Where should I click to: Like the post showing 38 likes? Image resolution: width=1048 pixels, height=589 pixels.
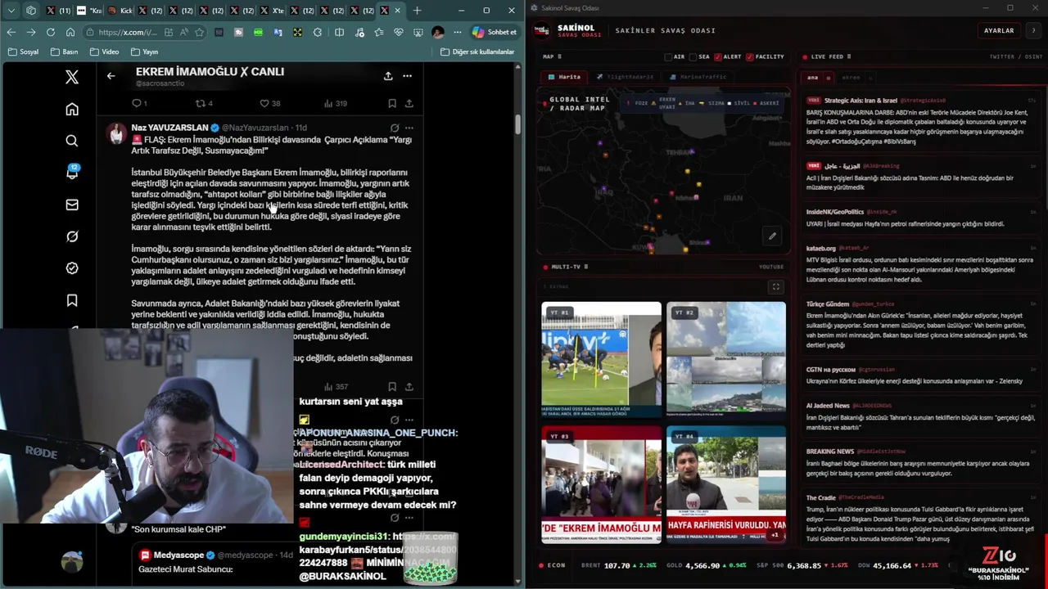(269, 103)
